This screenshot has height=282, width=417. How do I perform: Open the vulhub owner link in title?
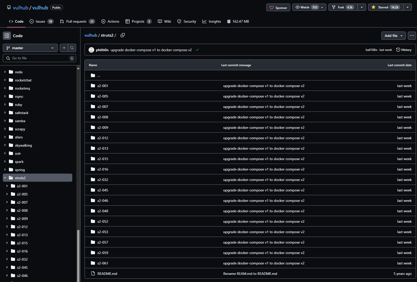[x=20, y=8]
